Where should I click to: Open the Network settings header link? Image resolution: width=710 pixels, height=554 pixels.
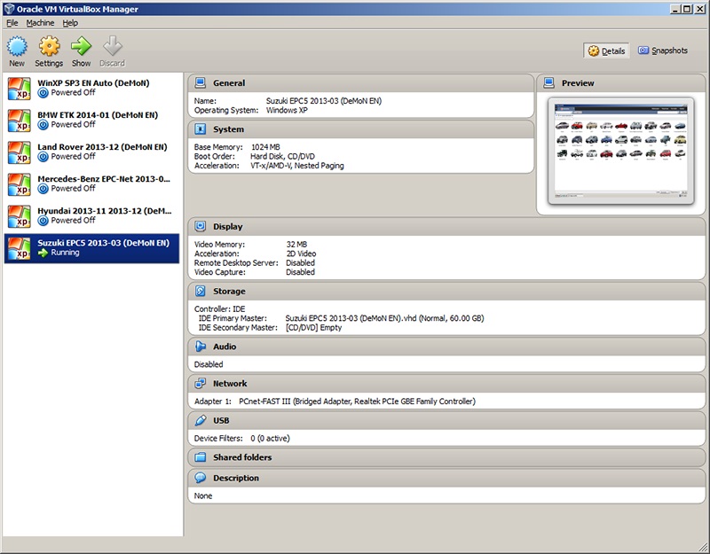pyautogui.click(x=230, y=384)
